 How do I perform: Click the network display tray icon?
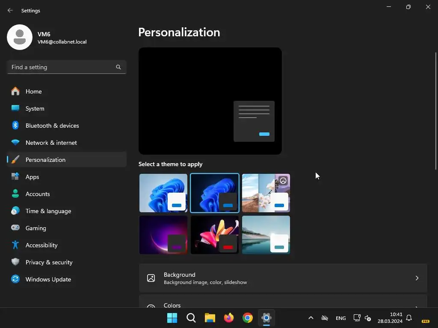pyautogui.click(x=357, y=318)
